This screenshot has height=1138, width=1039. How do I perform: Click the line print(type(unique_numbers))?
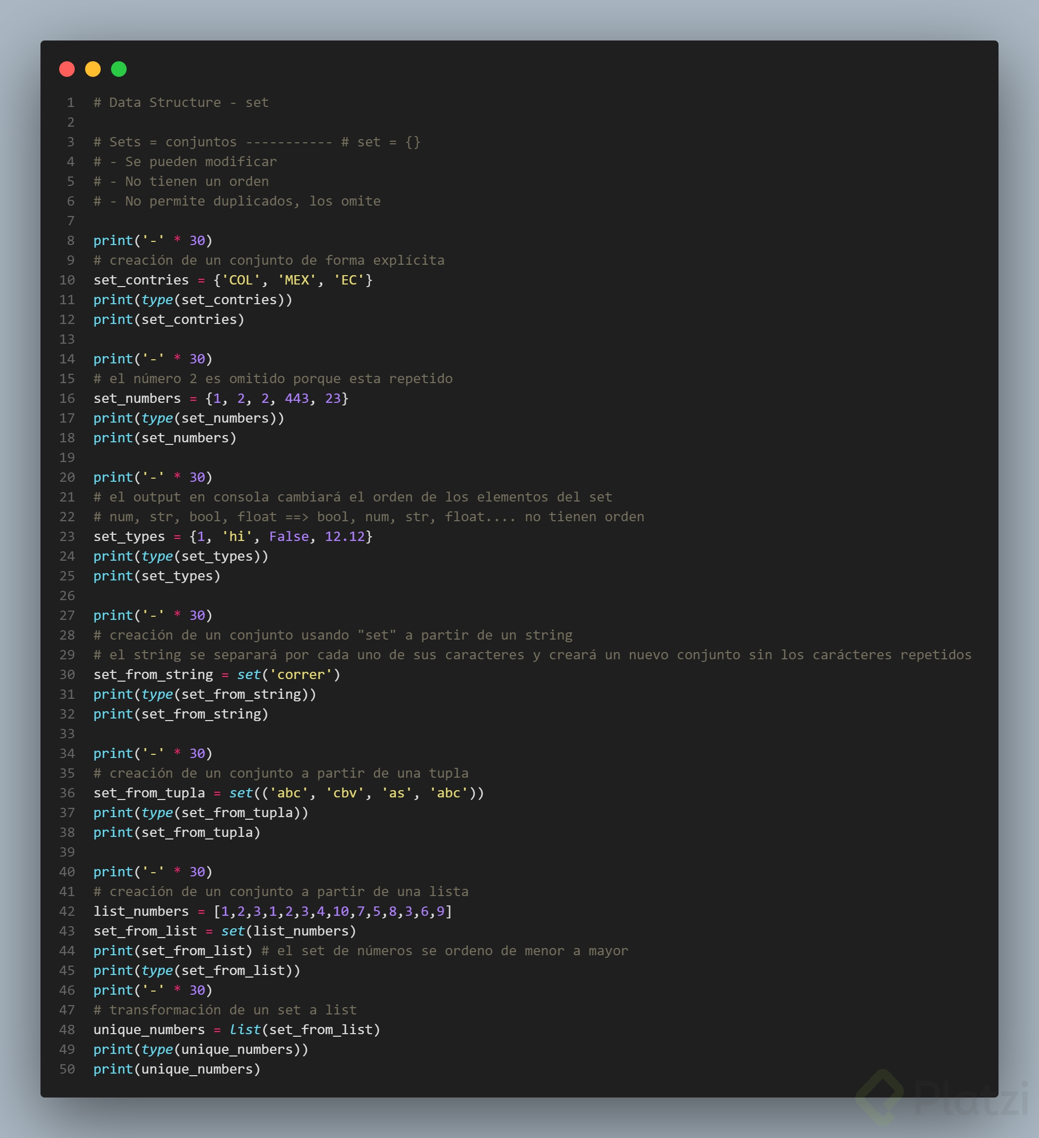coord(201,1049)
